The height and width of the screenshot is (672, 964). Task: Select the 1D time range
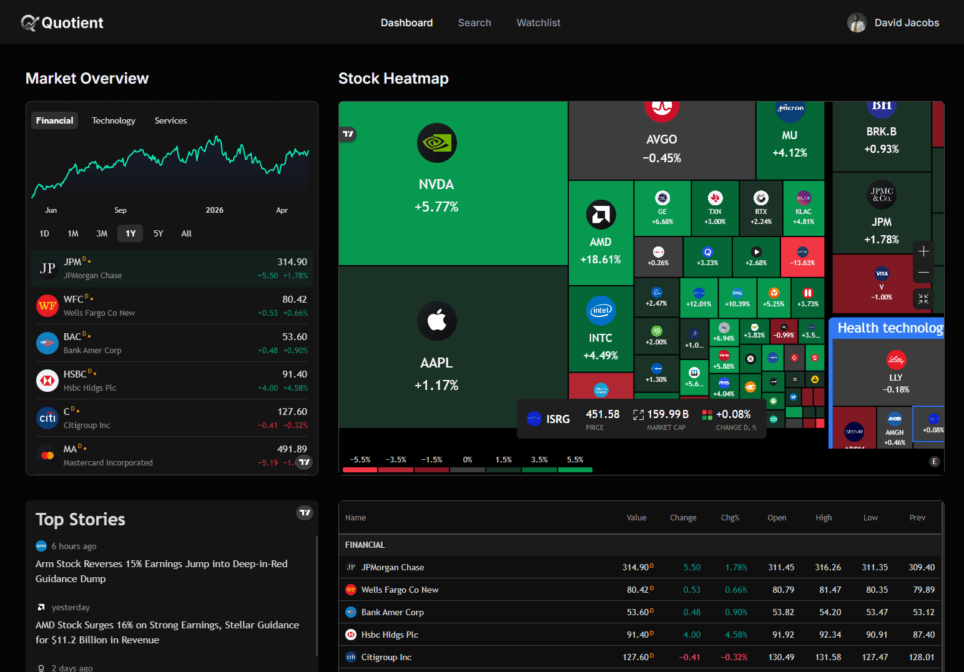pyautogui.click(x=44, y=233)
